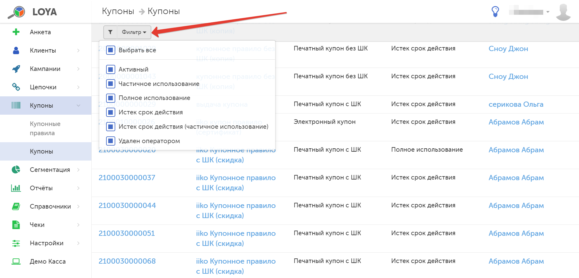579x278 pixels.
Task: Click the Кампании rocket icon
Action: 16,69
